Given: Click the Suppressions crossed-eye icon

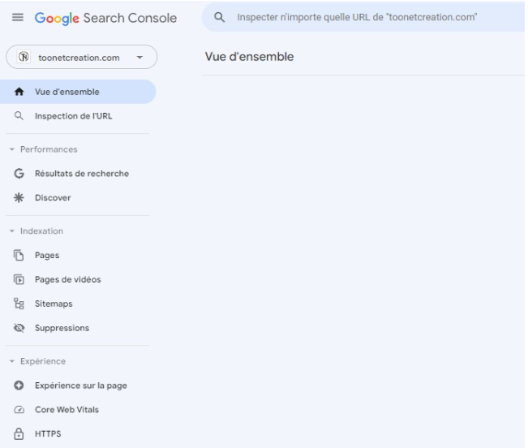Looking at the screenshot, I should pyautogui.click(x=18, y=328).
